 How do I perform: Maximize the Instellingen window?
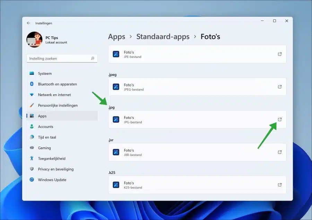[275, 21]
